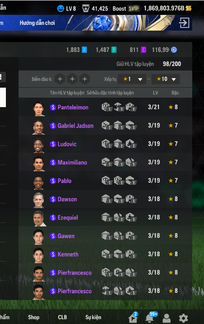
Task: Open the Shop menu
Action: [x=34, y=317]
